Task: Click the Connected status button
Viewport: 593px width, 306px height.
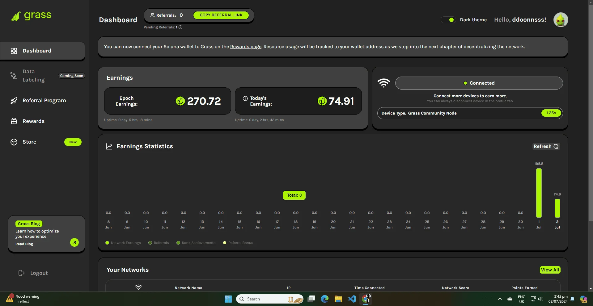Action: click(x=479, y=83)
